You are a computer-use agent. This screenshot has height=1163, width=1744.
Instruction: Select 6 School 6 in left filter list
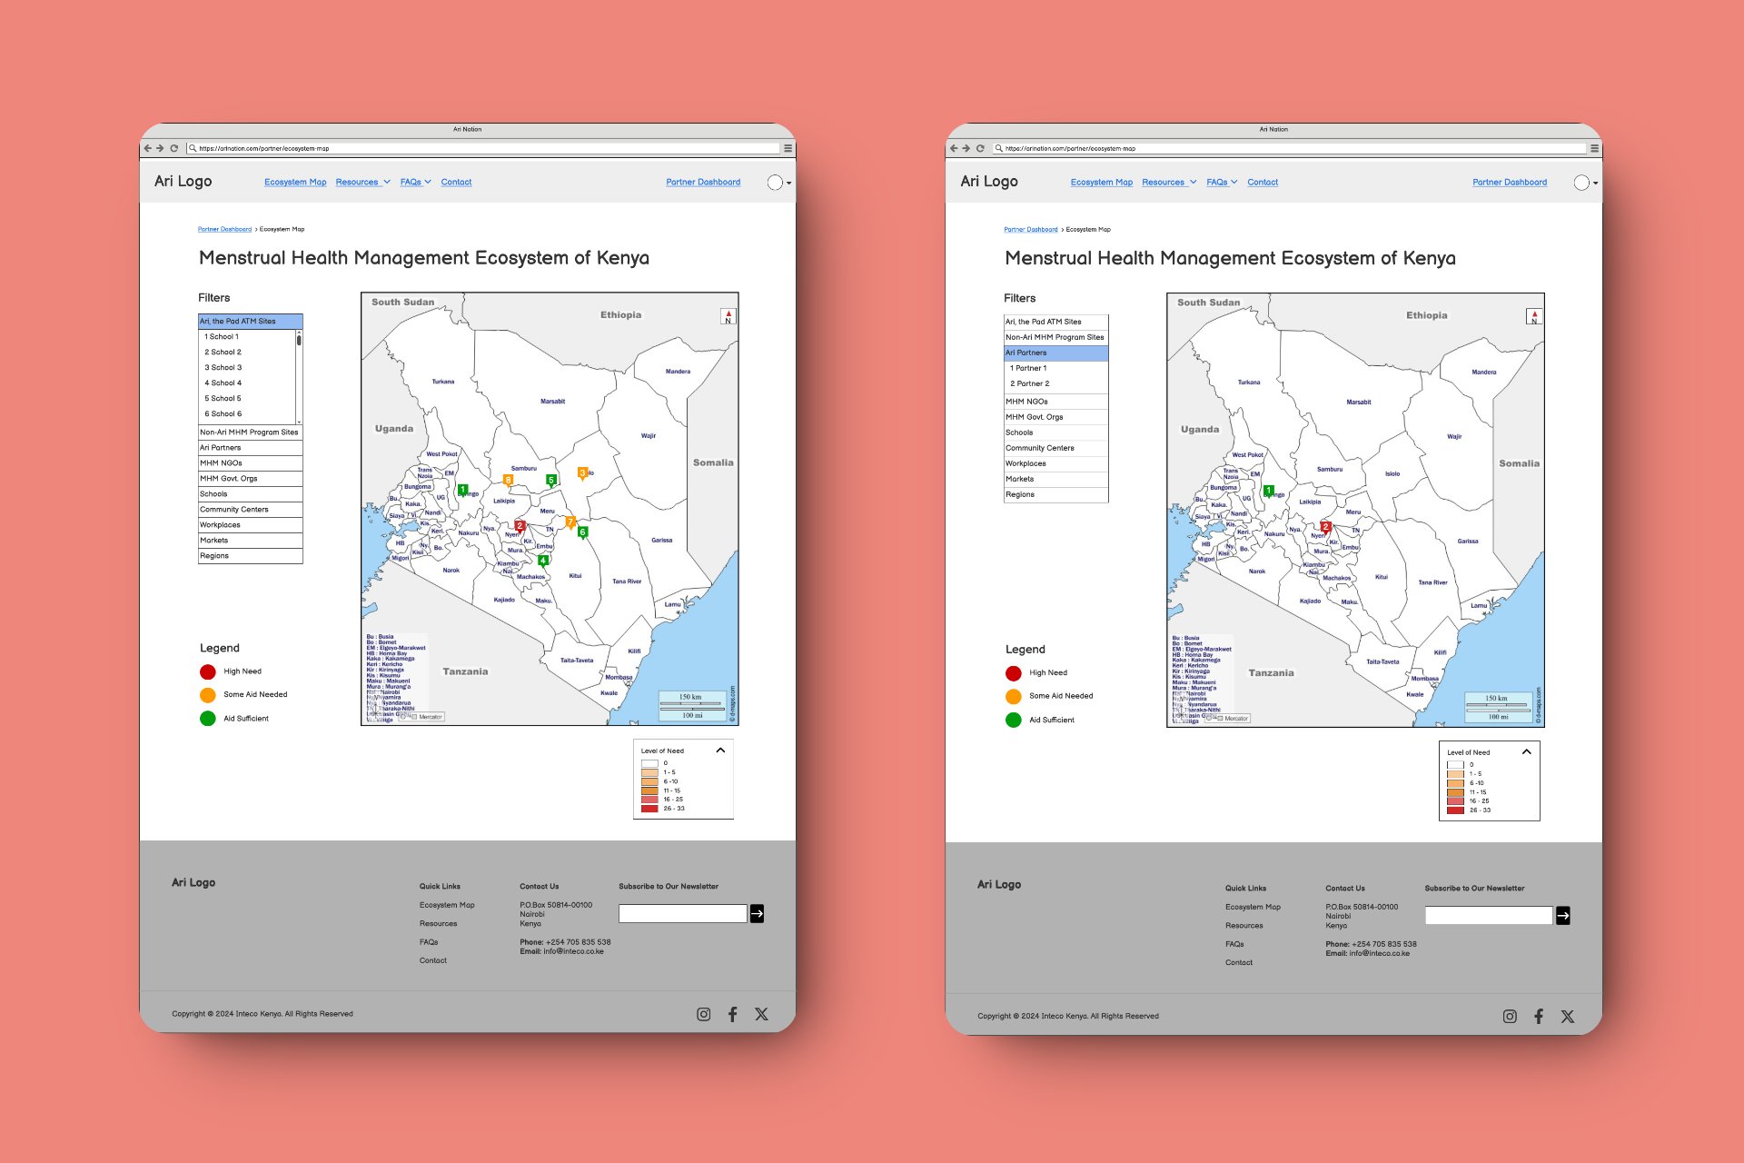click(x=223, y=413)
